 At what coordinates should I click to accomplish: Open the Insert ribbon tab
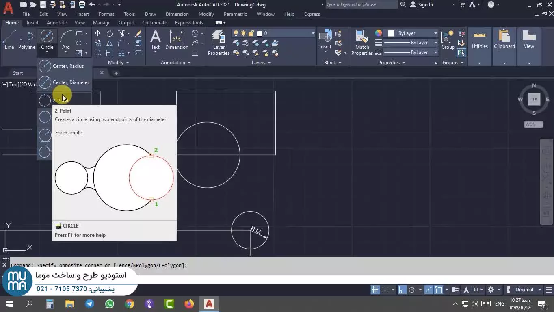click(32, 23)
